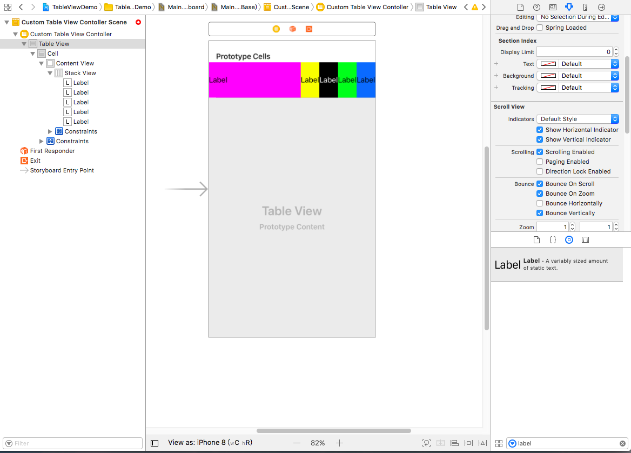Screen dimensions: 631x453
Task: Open the Size inspector tab
Action: point(586,7)
